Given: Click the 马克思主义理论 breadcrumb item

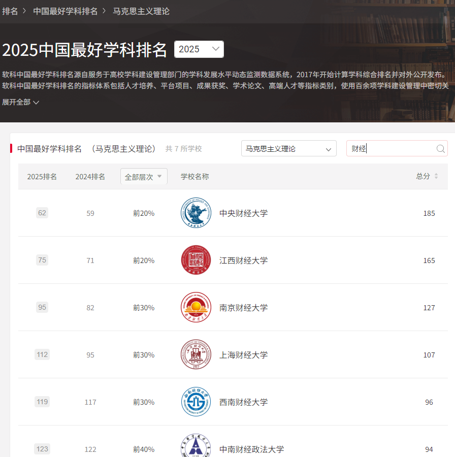Looking at the screenshot, I should pyautogui.click(x=141, y=11).
